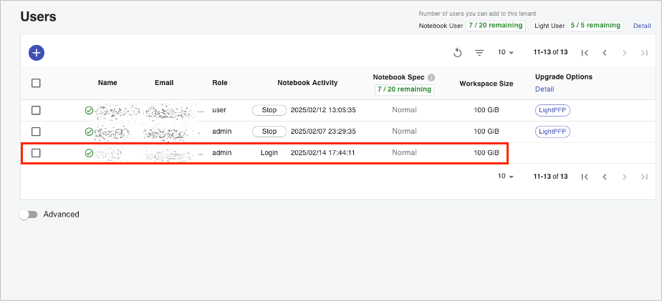Screen dimensions: 662x301
Task: Go to previous page in top pagination
Action: 605,53
